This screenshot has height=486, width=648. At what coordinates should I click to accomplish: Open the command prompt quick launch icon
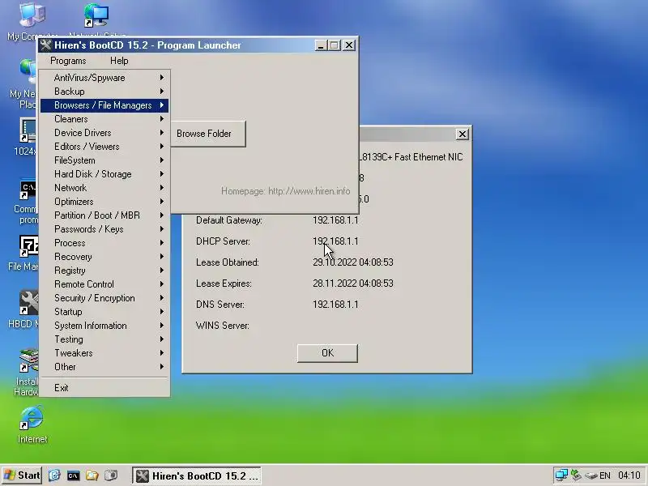click(73, 475)
